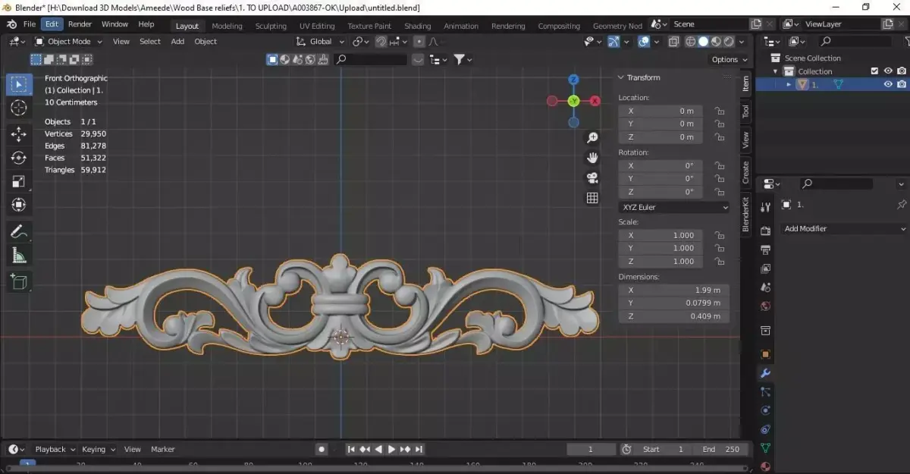This screenshot has height=474, width=910.
Task: Open the BlenderKit sidebar tab
Action: pos(745,215)
